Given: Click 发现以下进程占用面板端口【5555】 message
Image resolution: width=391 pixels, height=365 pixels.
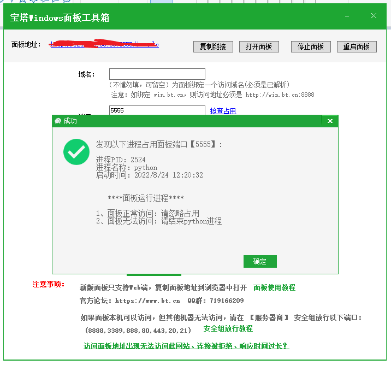Looking at the screenshot, I should point(159,144).
